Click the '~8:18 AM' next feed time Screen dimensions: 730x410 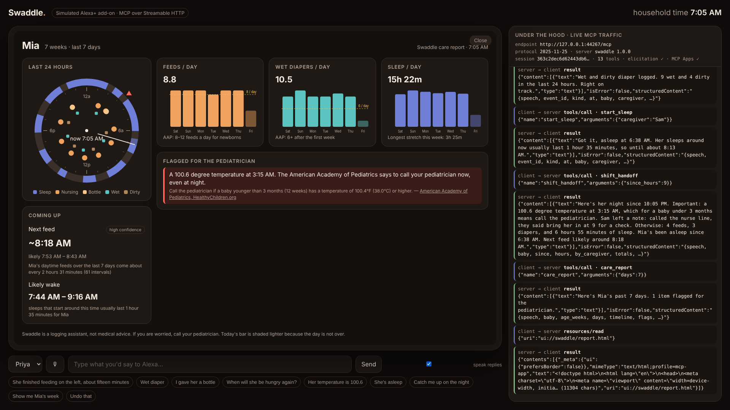point(50,243)
